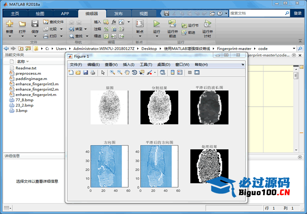Open the brush tool color dropdown arrow
The image size is (307, 214).
pos(155,73)
